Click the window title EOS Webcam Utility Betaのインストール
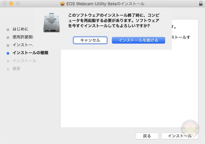This screenshot has height=144, width=205. 105,4
